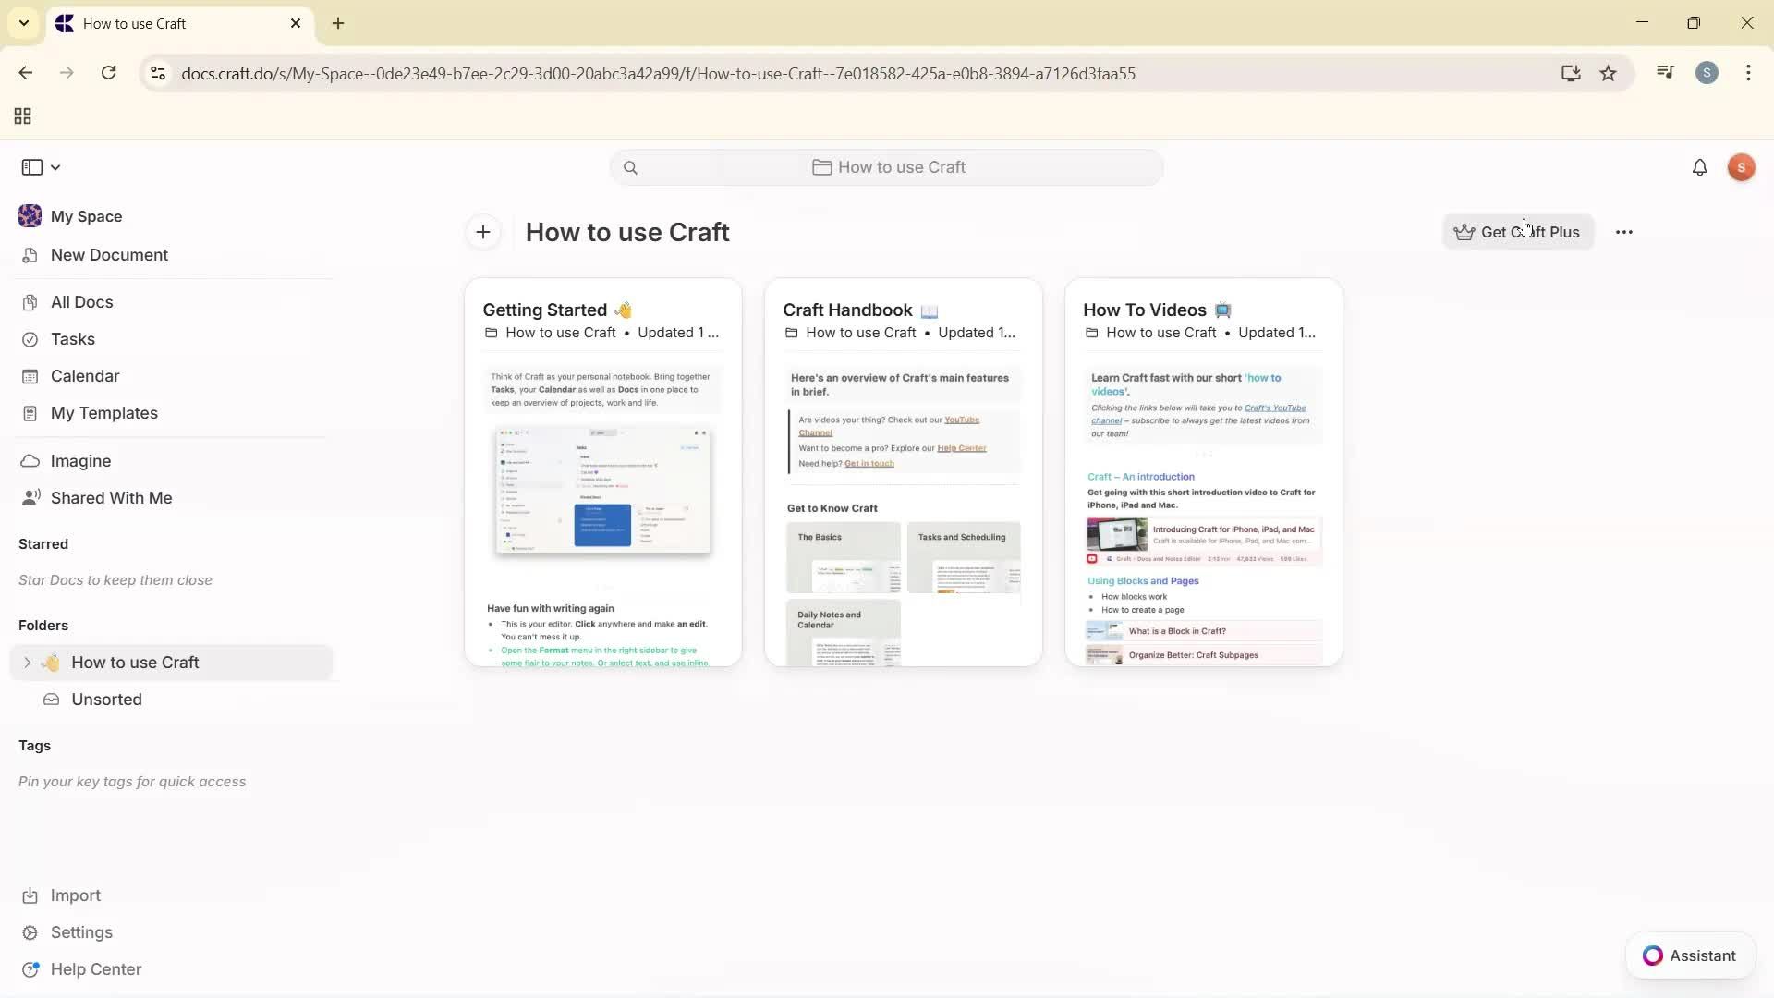This screenshot has height=998, width=1774.
Task: Create a New Document
Action: point(109,255)
